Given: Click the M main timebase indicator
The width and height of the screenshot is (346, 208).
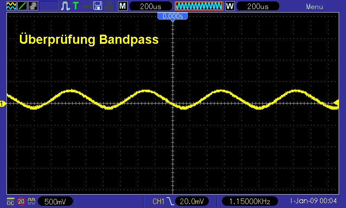Looking at the screenshot, I should click(122, 6).
